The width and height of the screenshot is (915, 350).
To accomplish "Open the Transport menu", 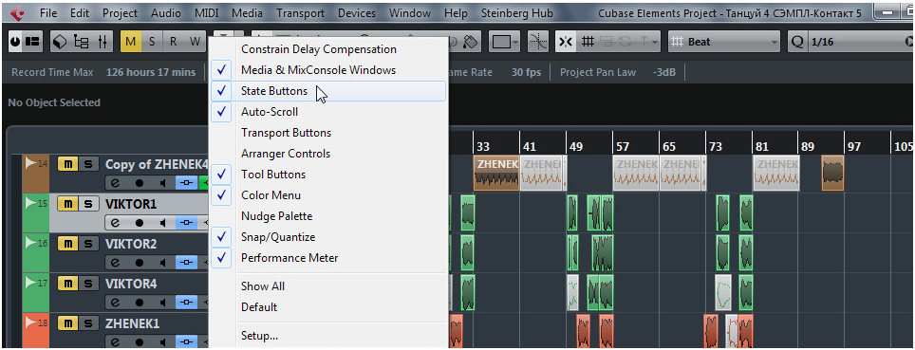I will click(x=300, y=13).
